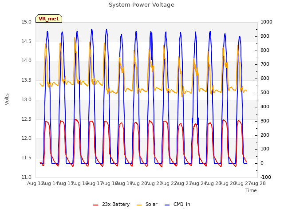The height and width of the screenshot is (213, 284).
Task: Click the Aug 20 date tick label
Action: 139,183
